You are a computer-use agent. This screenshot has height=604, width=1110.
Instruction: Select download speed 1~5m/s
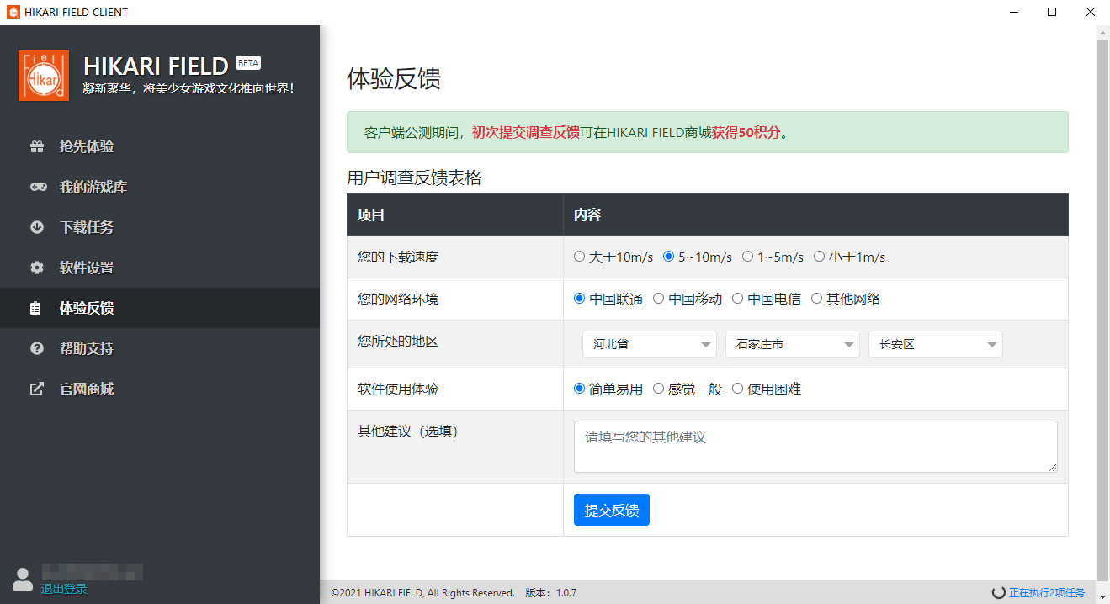point(747,257)
